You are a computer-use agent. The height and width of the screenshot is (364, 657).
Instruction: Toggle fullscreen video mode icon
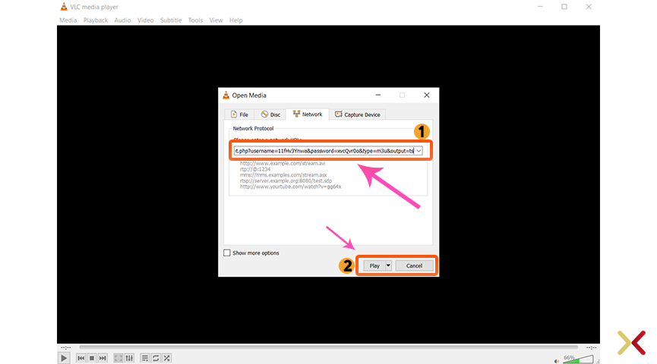118,358
